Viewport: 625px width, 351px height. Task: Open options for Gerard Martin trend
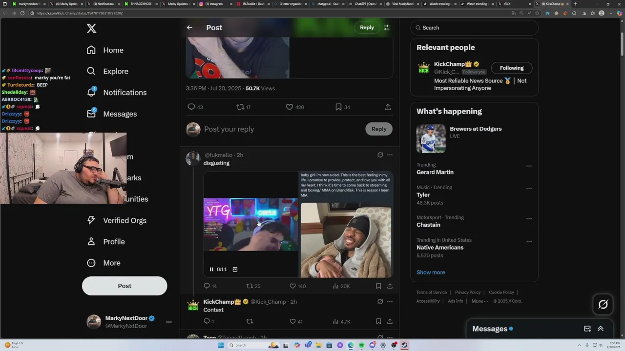point(529,166)
